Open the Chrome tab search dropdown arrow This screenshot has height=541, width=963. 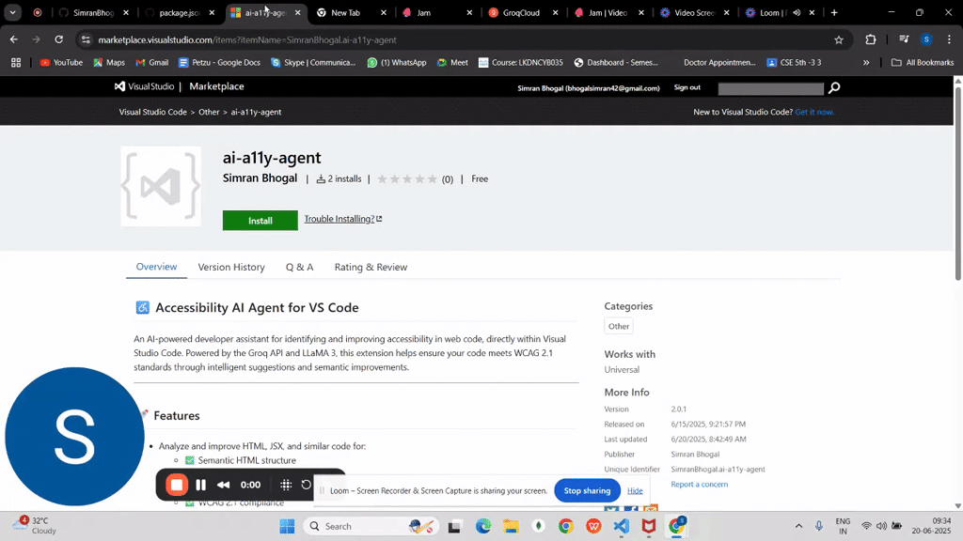(x=12, y=12)
